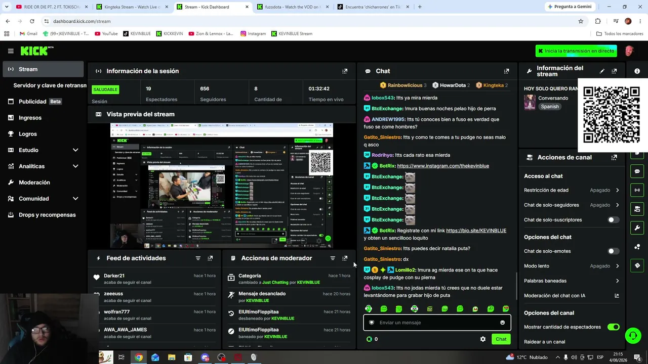
Task: Open Chat de solo-seguidores setting
Action: coord(572,205)
